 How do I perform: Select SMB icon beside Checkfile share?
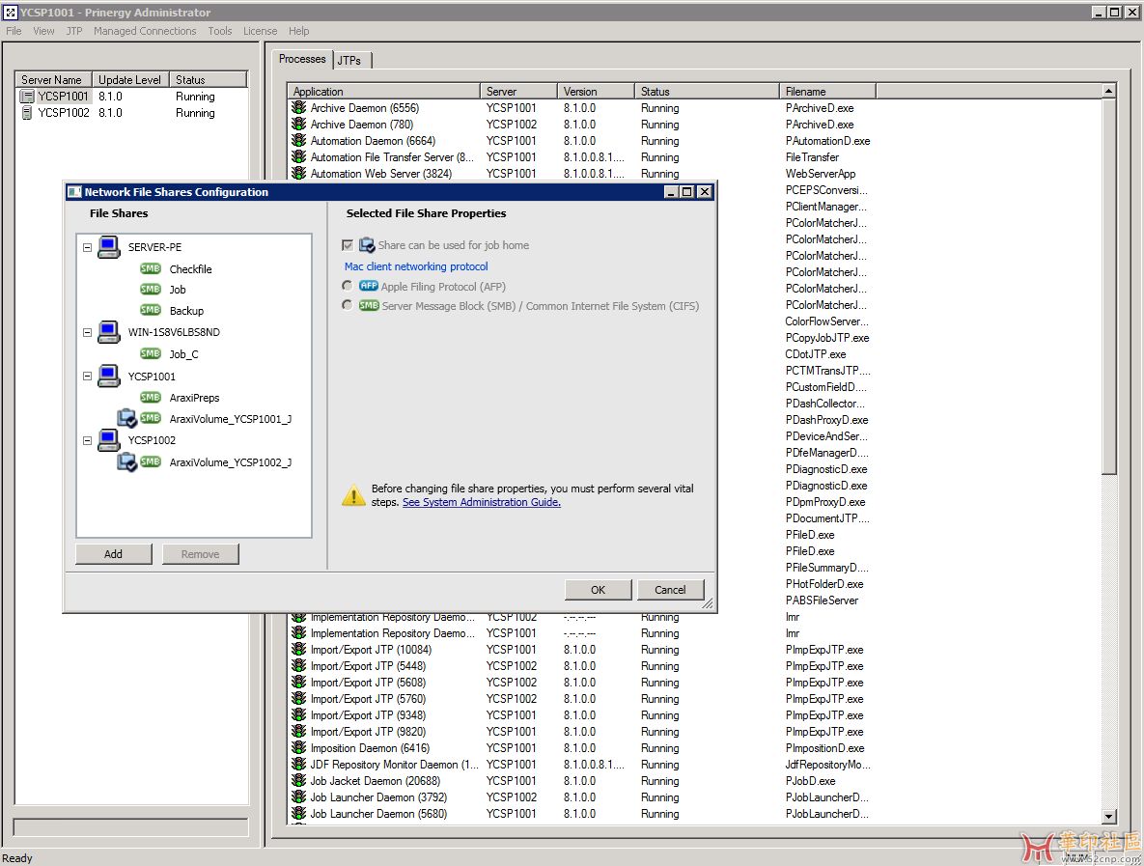(x=151, y=269)
